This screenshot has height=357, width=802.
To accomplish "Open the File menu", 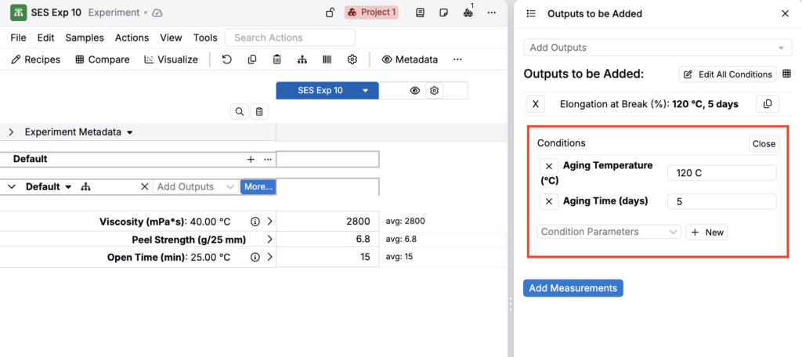I will pos(18,38).
